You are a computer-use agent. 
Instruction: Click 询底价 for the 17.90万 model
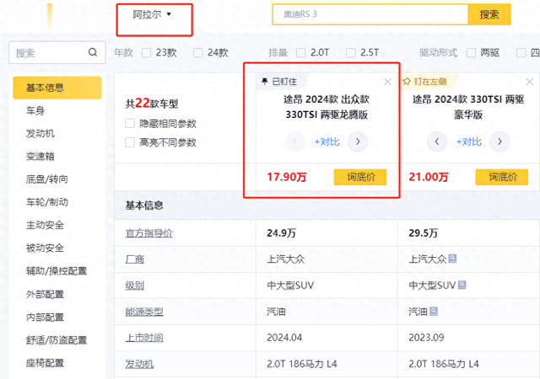[x=360, y=177]
